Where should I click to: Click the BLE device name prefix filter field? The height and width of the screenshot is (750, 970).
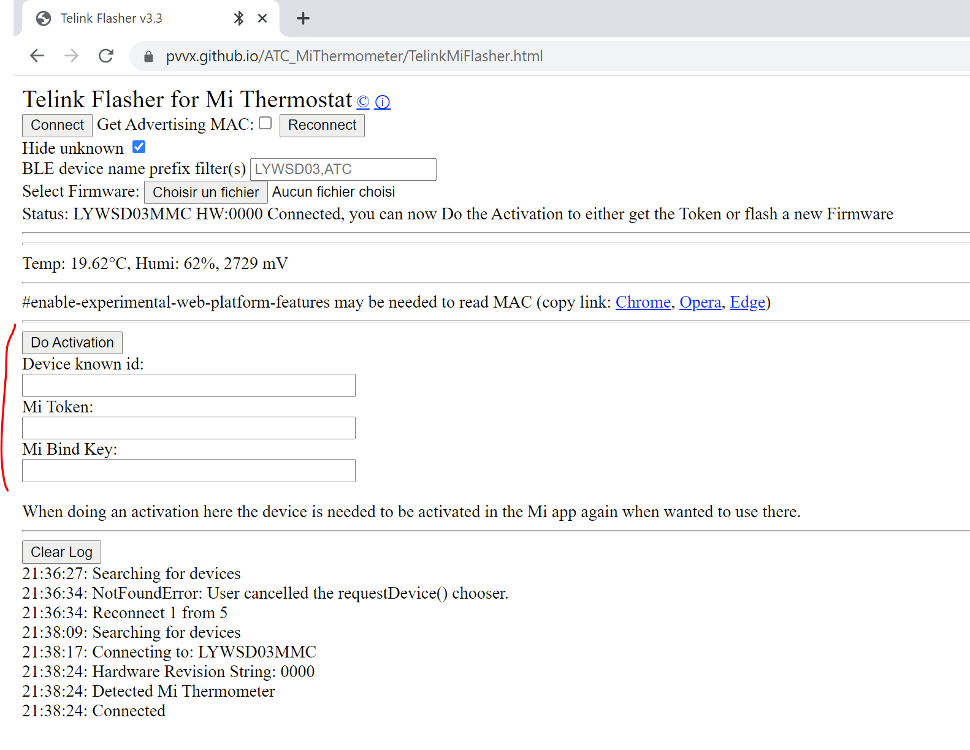coord(343,169)
